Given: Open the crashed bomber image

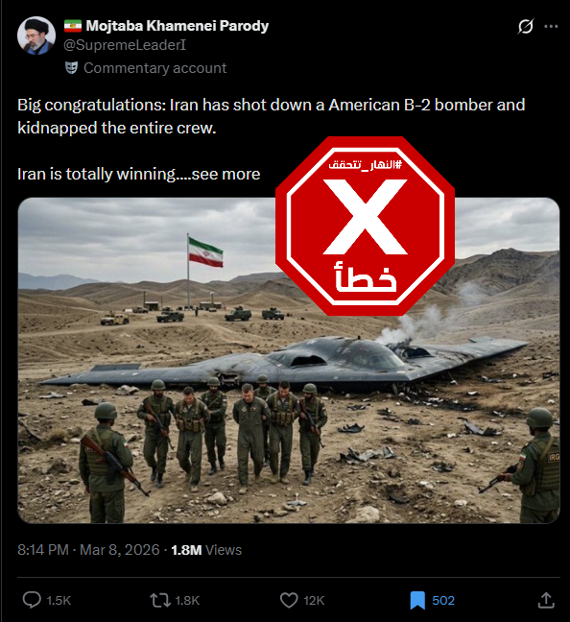Looking at the screenshot, I should coord(289,360).
